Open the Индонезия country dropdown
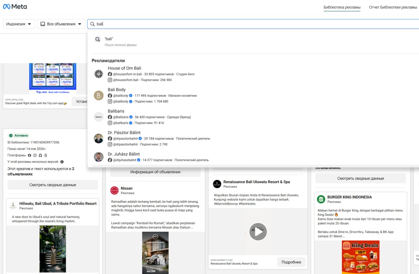419x274 pixels. click(x=19, y=24)
